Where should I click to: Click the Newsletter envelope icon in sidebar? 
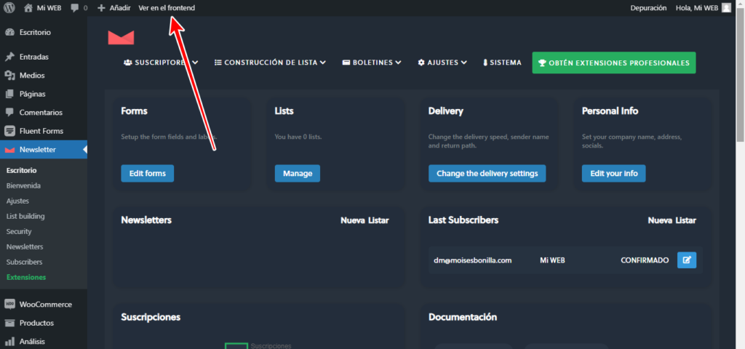coord(9,150)
